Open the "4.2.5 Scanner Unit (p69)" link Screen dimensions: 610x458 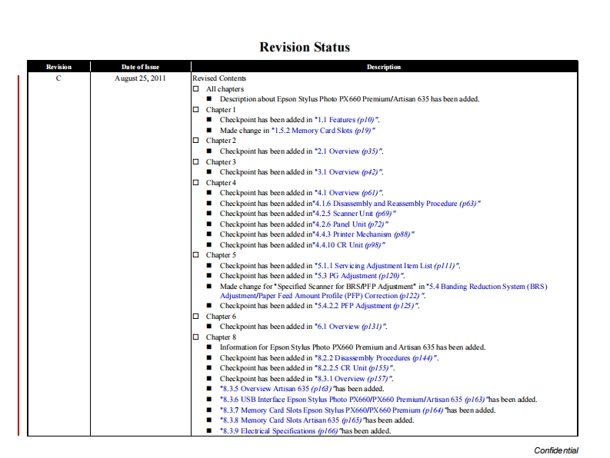(355, 214)
